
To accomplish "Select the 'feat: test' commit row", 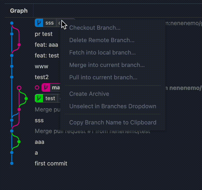I will pos(47,56).
